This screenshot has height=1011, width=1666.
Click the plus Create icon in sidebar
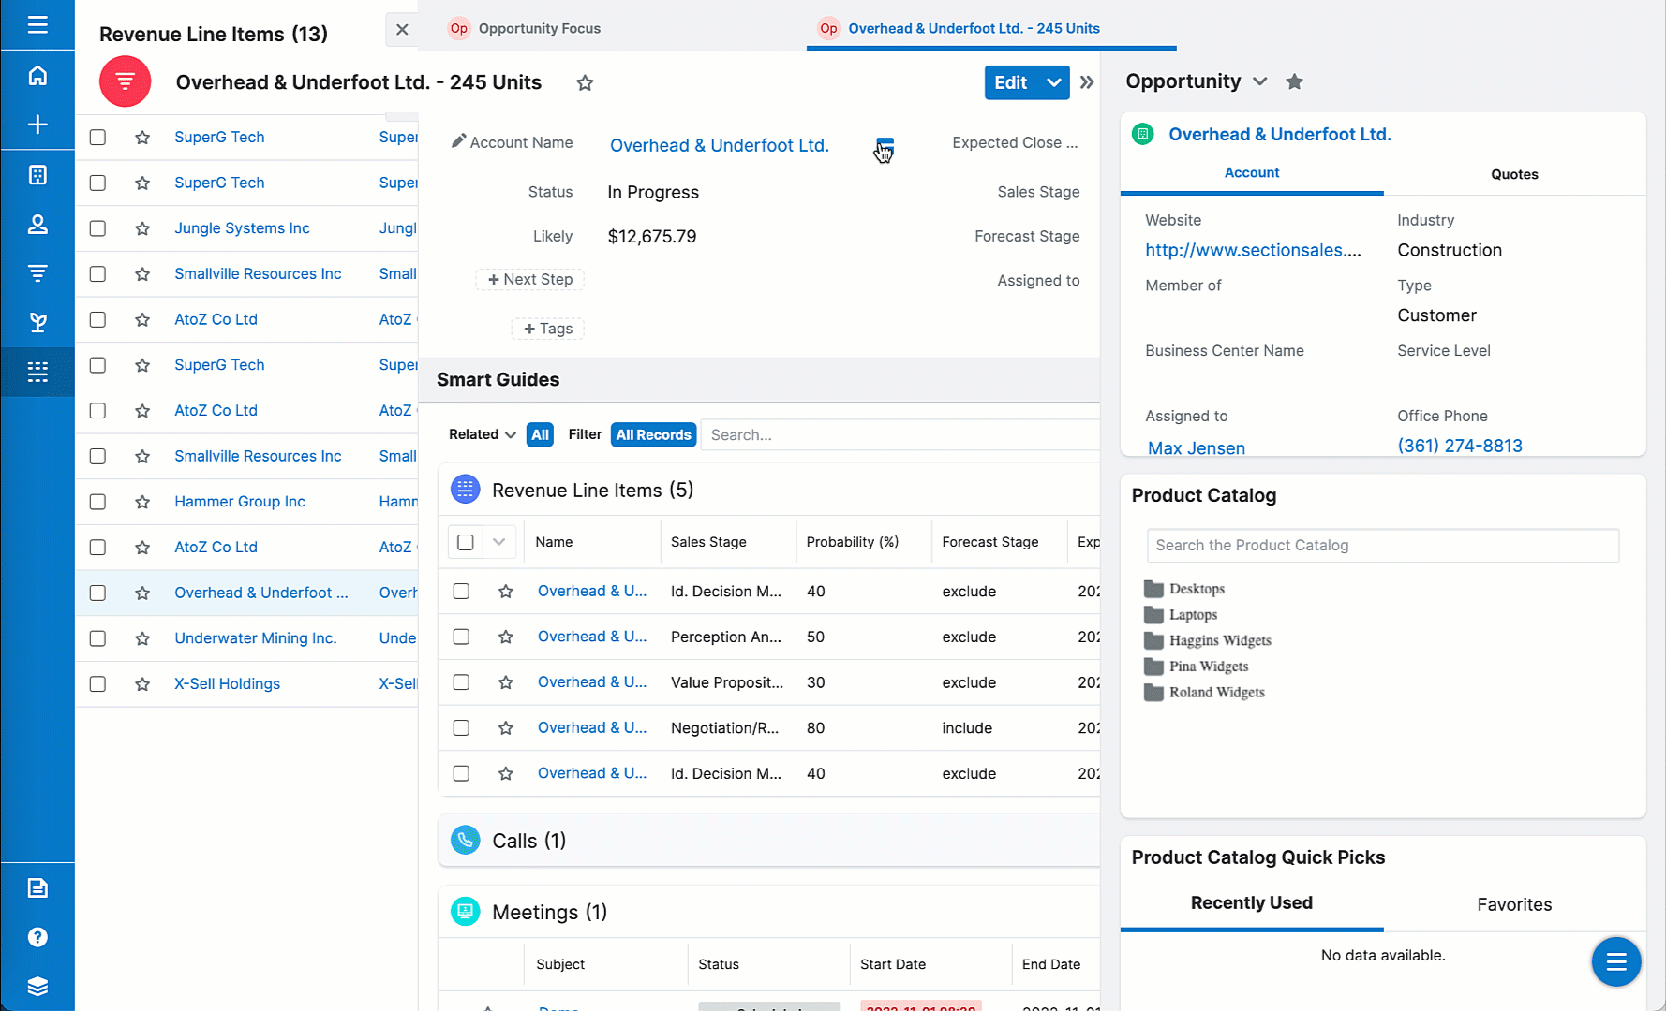[37, 125]
